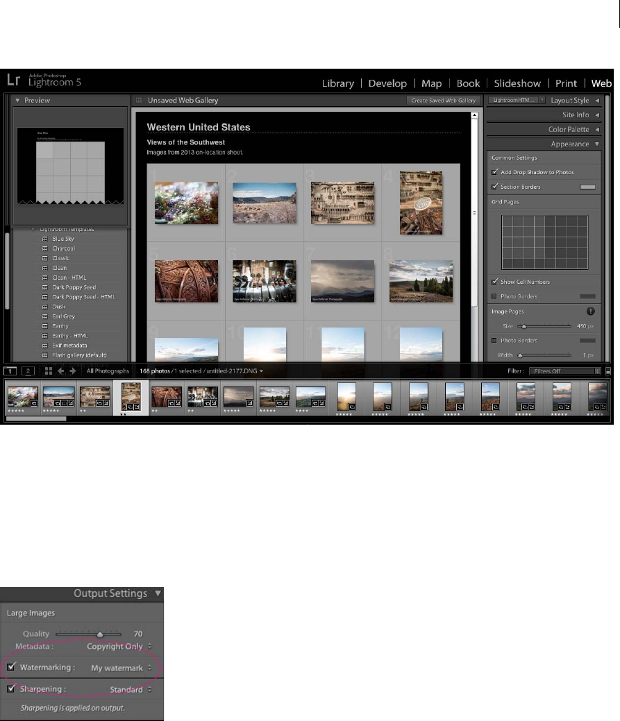The height and width of the screenshot is (721, 620).
Task: Click the Large Images Quality slider
Action: pyautogui.click(x=88, y=634)
